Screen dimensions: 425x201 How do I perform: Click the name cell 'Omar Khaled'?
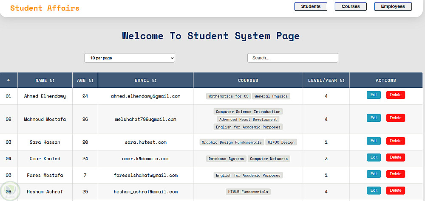[45, 159]
